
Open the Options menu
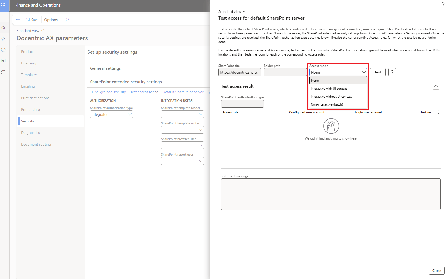point(51,20)
